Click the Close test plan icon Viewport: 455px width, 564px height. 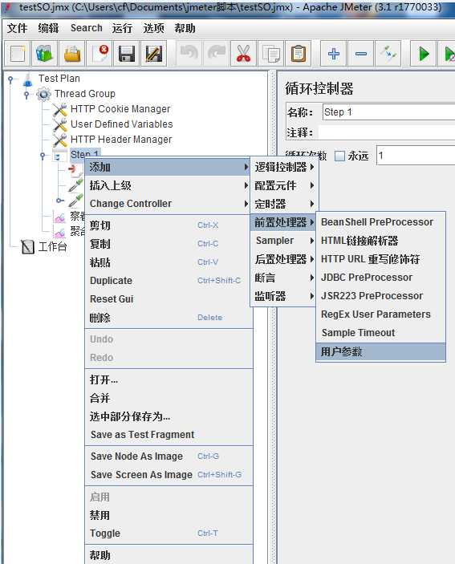(x=100, y=54)
